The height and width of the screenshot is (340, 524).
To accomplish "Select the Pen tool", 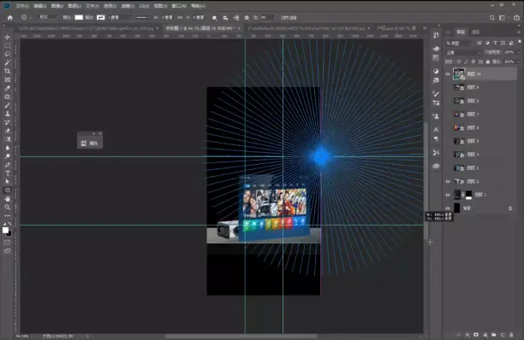I will coord(8,165).
